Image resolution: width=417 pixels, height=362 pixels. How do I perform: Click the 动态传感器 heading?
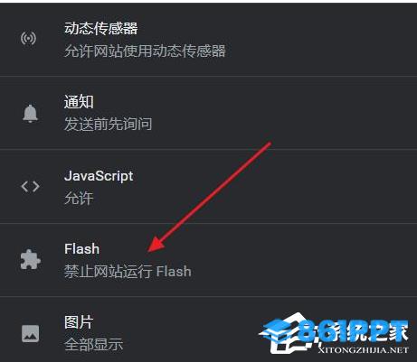click(100, 28)
